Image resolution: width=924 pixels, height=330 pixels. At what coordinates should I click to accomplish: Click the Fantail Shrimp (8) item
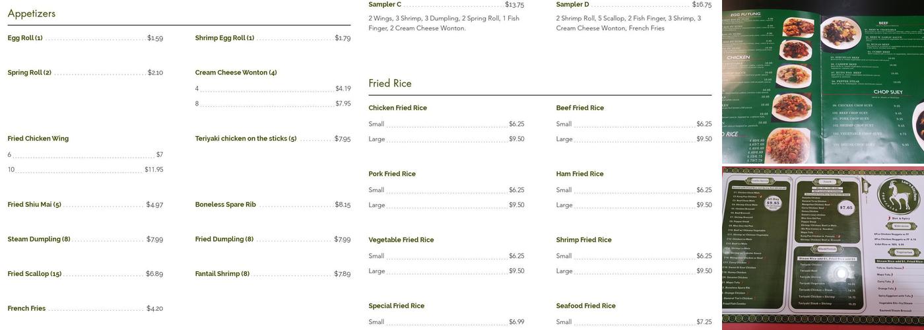click(222, 274)
